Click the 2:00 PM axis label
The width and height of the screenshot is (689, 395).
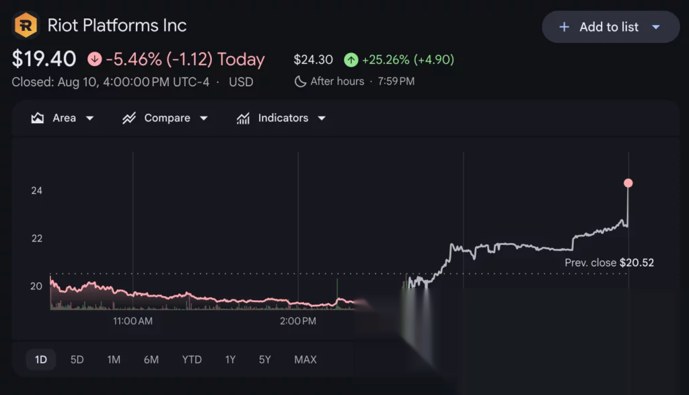pos(298,321)
